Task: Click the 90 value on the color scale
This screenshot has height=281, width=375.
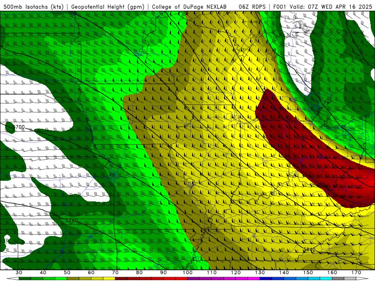Action: click(x=163, y=273)
